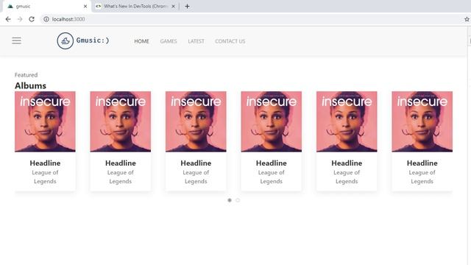The image size is (471, 265).
Task: Click the Gmusic round logo icon
Action: click(65, 41)
